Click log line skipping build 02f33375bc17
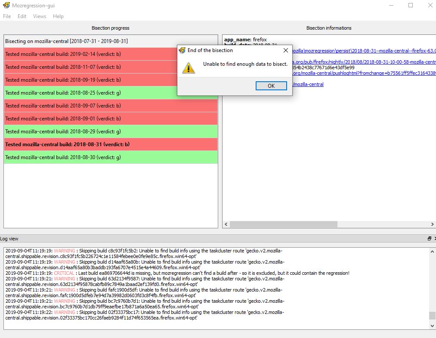Image resolution: width=436 pixels, height=338 pixels. 145,315
